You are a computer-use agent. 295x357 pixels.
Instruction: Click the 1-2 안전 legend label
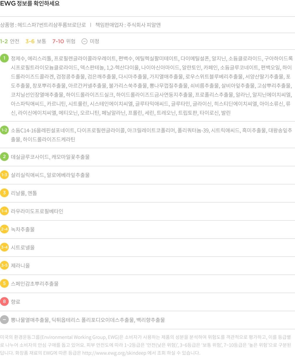pyautogui.click(x=10, y=41)
